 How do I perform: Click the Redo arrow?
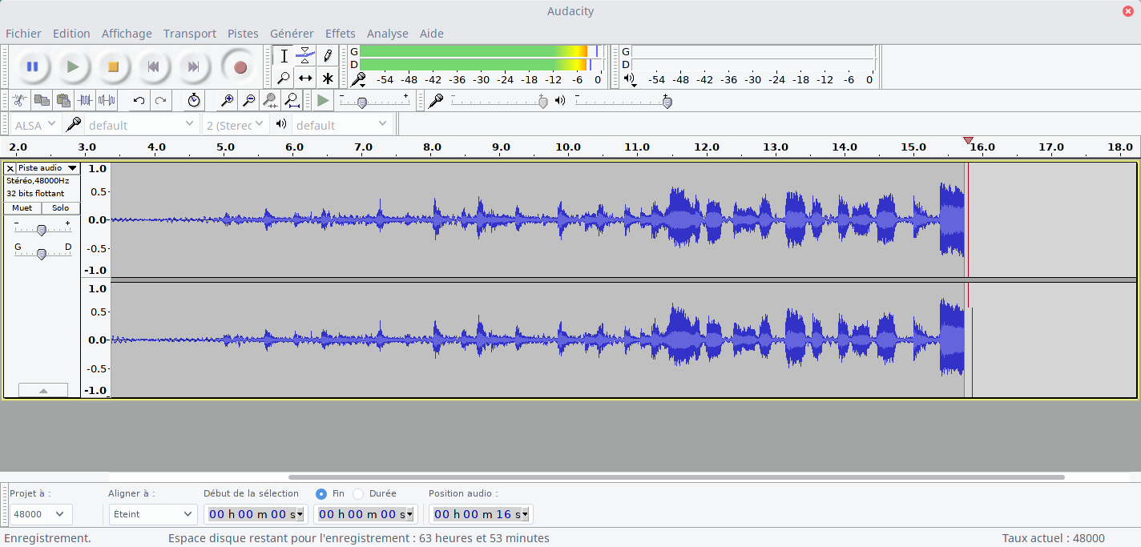(x=160, y=100)
